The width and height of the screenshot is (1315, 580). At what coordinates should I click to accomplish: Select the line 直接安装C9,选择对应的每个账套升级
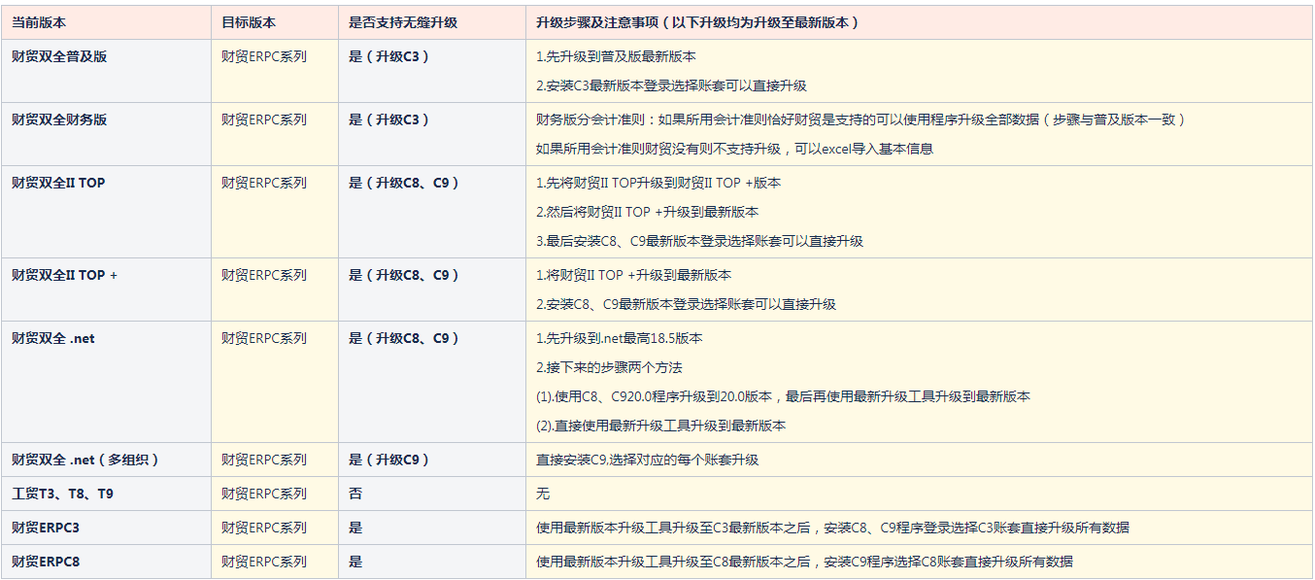[647, 460]
